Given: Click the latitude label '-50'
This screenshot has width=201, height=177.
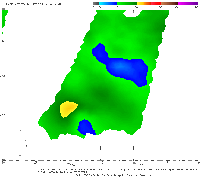Looking at the screenshot, I should click(x=2, y=76).
